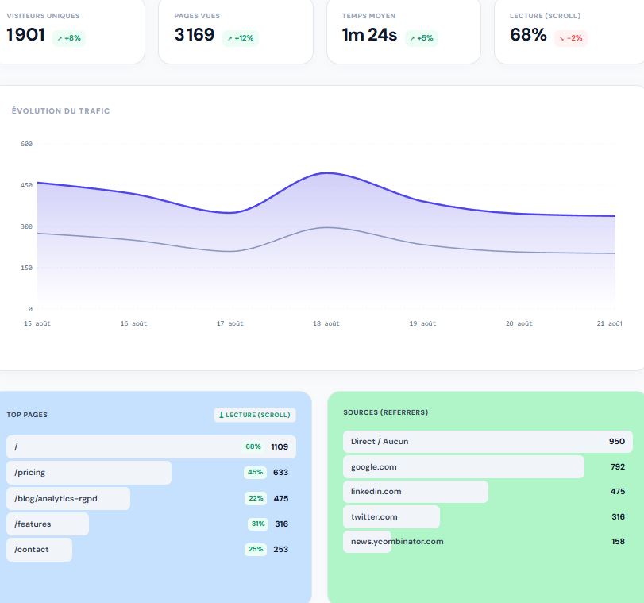The height and width of the screenshot is (603, 644).
Task: Click the +12% pages vues trend badge
Action: pyautogui.click(x=241, y=38)
